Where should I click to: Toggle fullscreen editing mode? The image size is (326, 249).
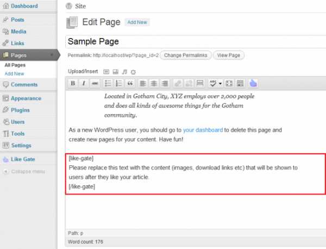(229, 83)
